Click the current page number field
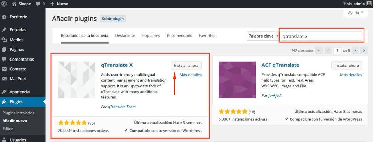The width and height of the screenshot is (373, 142). 337,50
